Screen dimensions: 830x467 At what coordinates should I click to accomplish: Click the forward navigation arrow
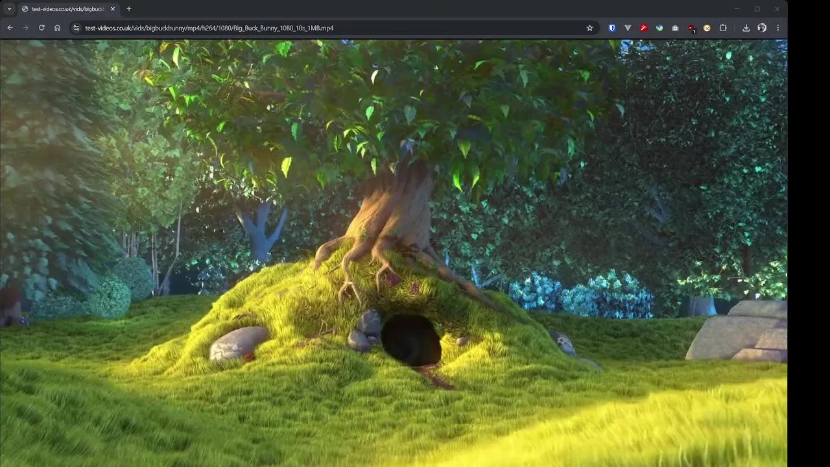coord(26,28)
